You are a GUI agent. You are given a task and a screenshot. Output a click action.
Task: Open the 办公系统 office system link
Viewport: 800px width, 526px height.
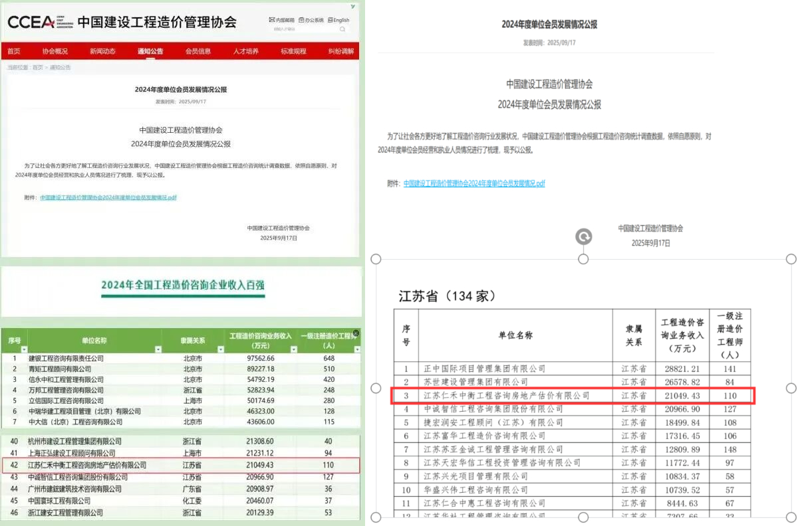coord(311,21)
